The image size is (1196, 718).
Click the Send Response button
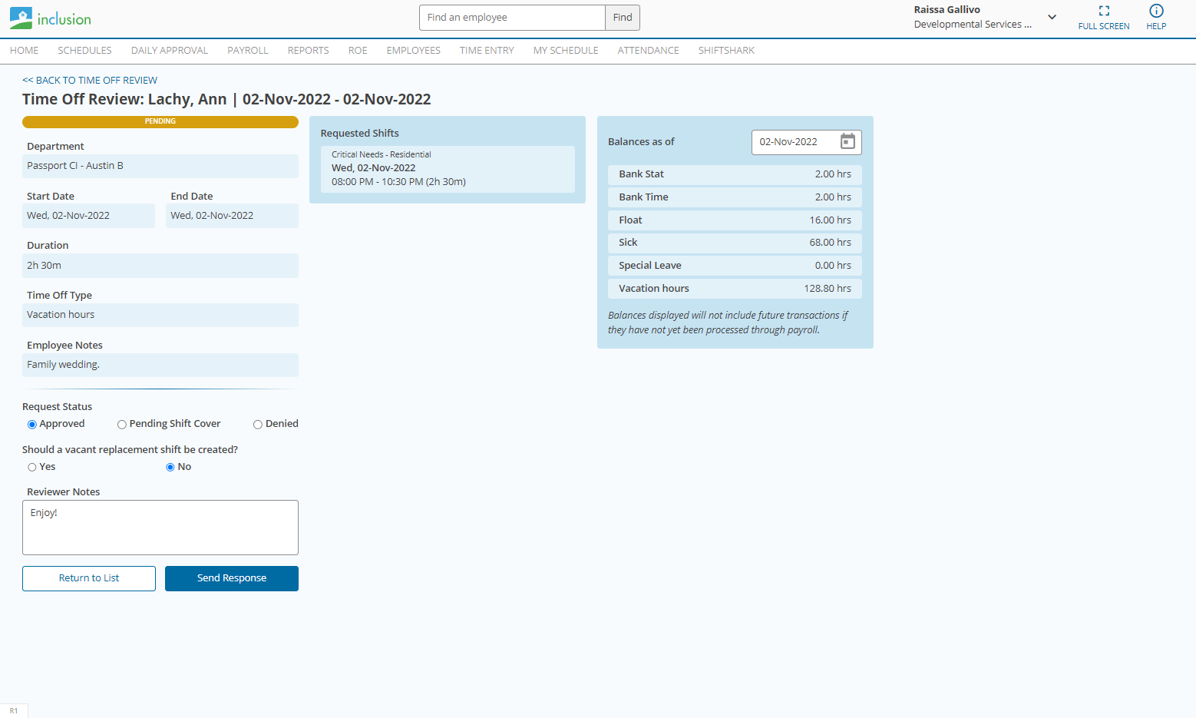[232, 578]
